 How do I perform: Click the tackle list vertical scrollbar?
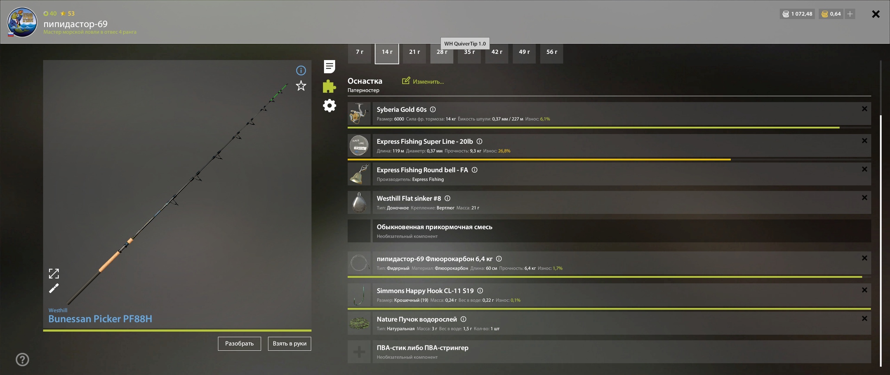[x=881, y=240]
